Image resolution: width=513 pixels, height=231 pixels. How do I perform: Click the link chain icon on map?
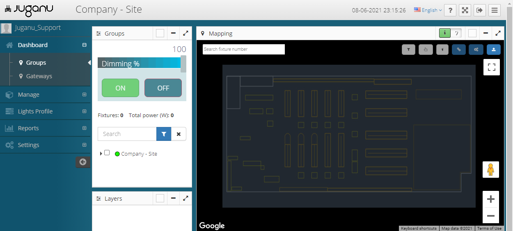pyautogui.click(x=459, y=50)
